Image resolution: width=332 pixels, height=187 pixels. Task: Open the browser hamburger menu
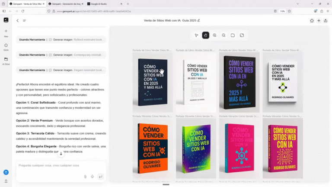coord(328,11)
